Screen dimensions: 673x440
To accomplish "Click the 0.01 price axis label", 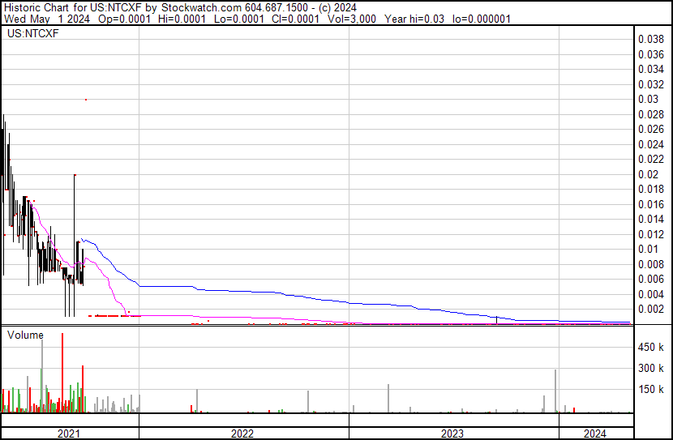I will point(648,249).
